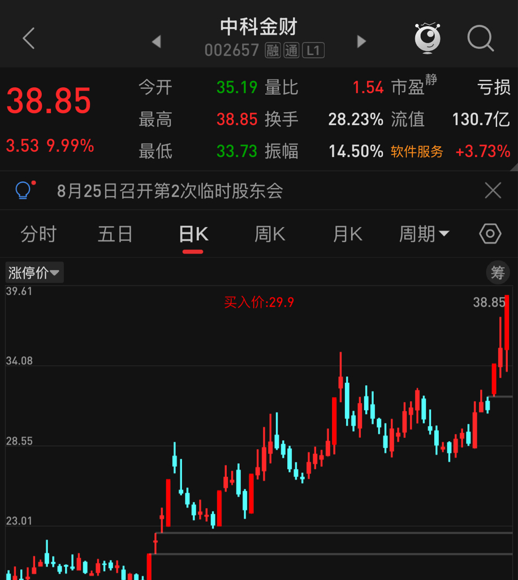
Task: Tap the change value 3.53
Action: click(x=23, y=146)
